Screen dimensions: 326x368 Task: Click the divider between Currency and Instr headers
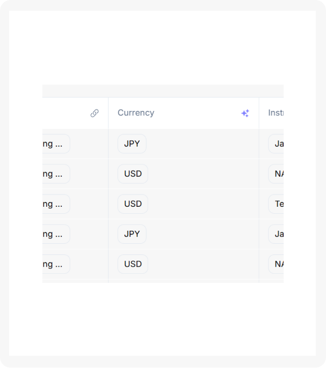coord(259,113)
